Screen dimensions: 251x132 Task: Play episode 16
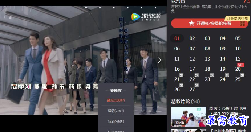(177, 69)
